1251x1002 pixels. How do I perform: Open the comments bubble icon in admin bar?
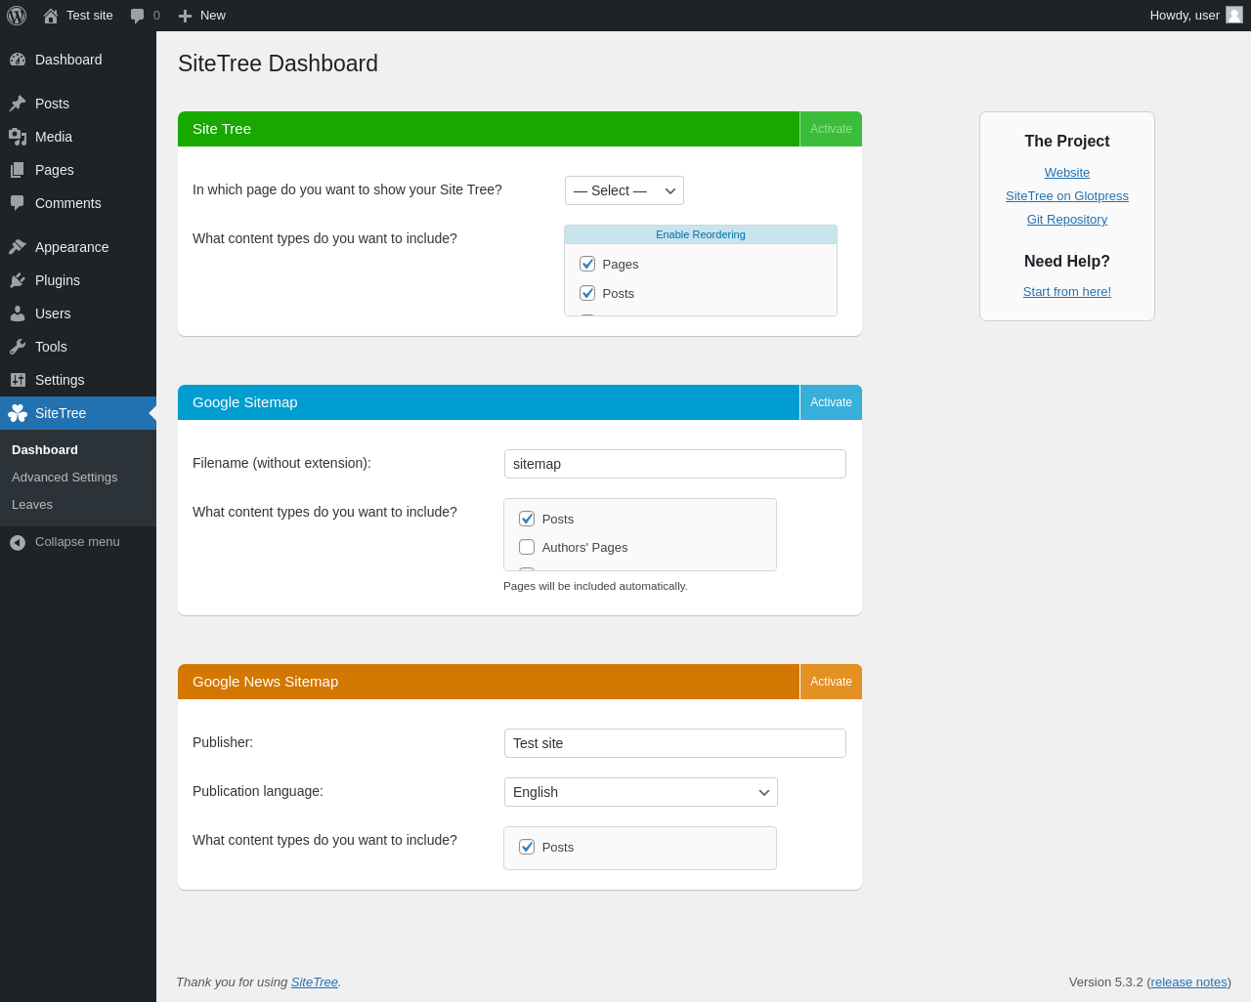click(138, 16)
